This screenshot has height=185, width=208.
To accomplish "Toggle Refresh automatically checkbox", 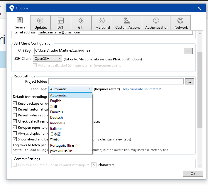I will pos(15,109).
